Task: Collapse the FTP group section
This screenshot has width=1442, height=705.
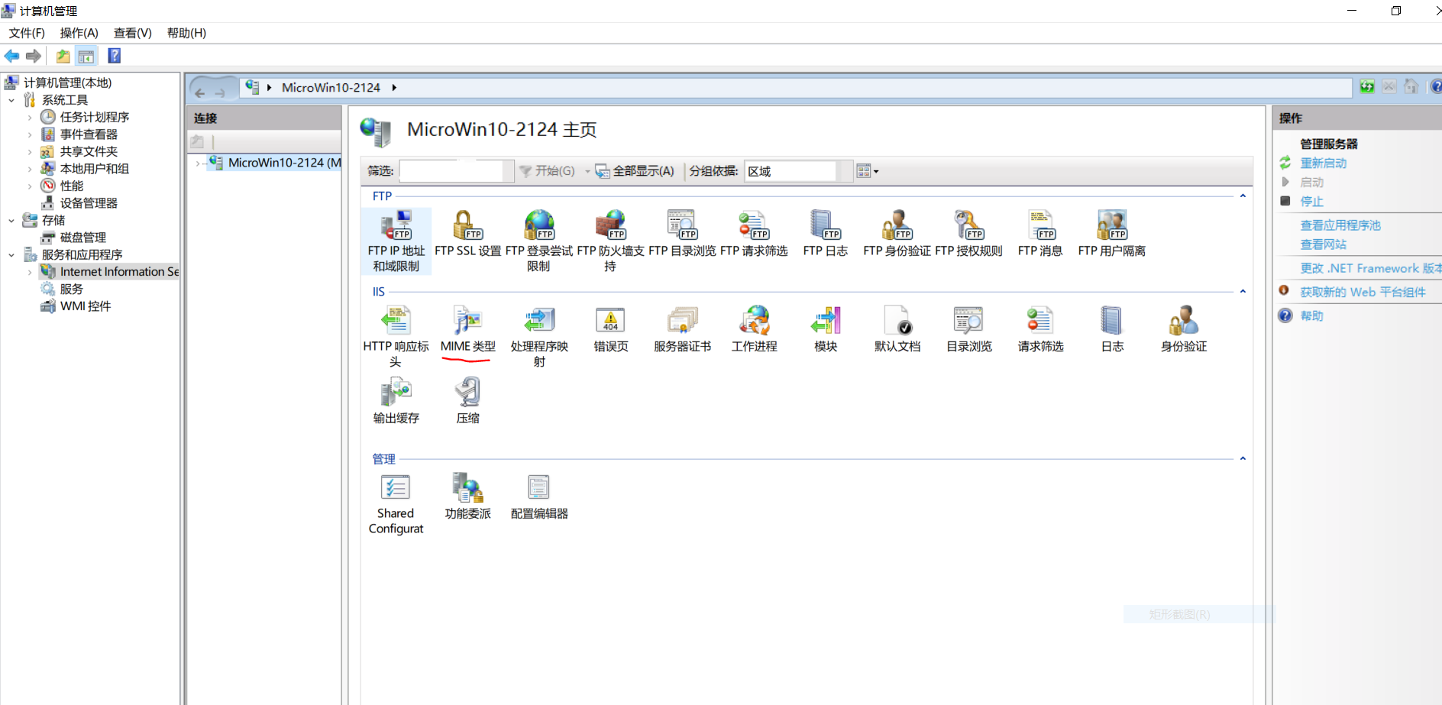Action: click(x=1243, y=196)
